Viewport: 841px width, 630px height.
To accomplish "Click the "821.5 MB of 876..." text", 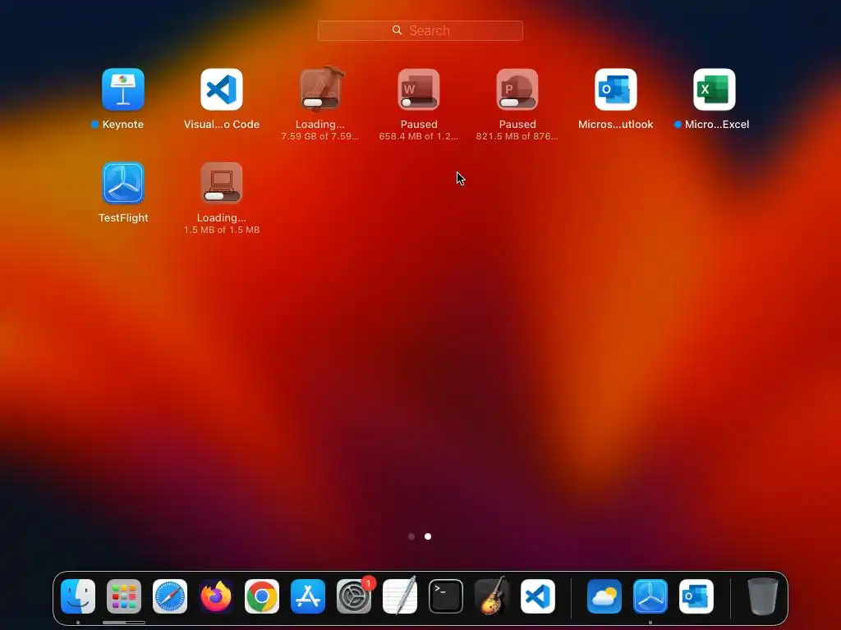I will (x=517, y=136).
